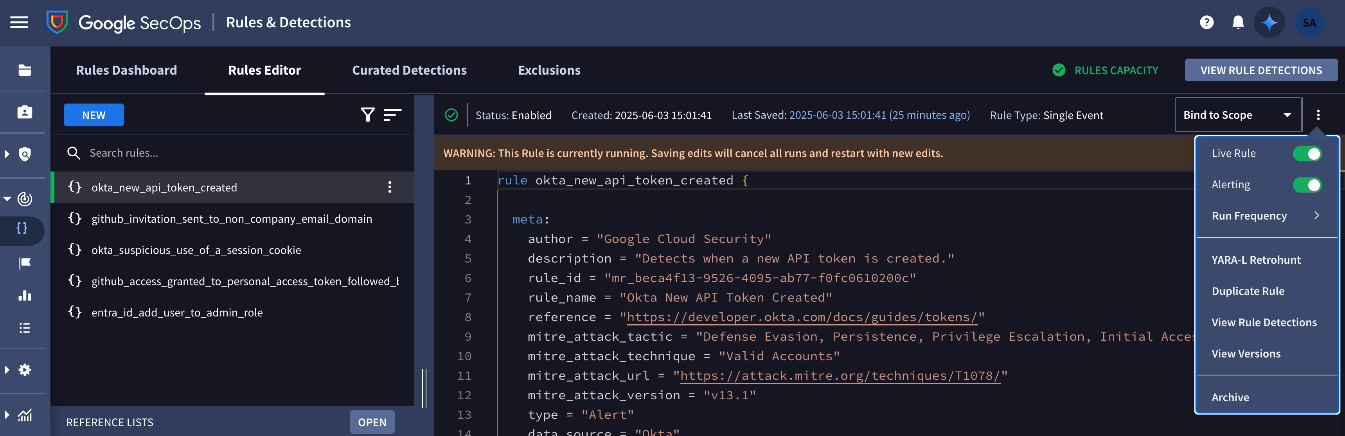This screenshot has height=436, width=1345.
Task: Click the green rule status check icon
Action: [x=451, y=115]
